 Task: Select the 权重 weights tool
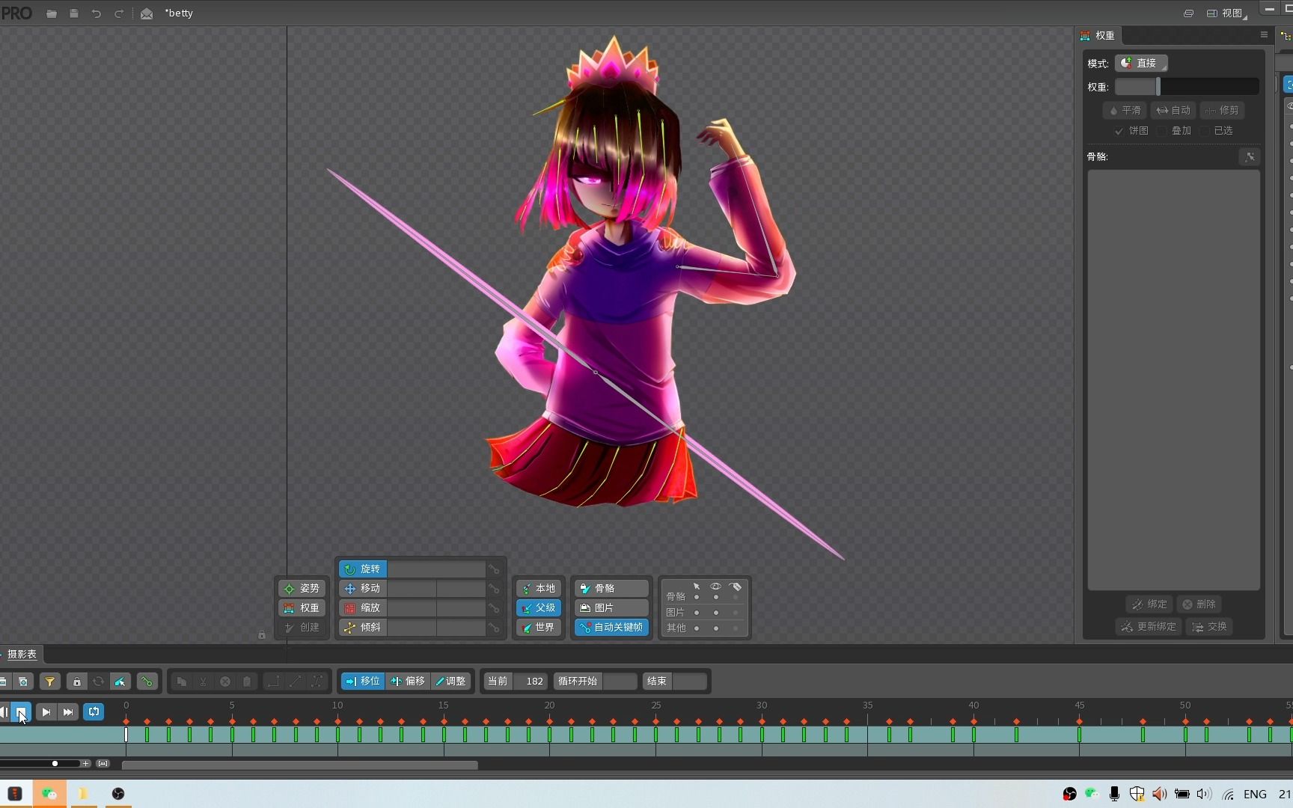(x=302, y=607)
